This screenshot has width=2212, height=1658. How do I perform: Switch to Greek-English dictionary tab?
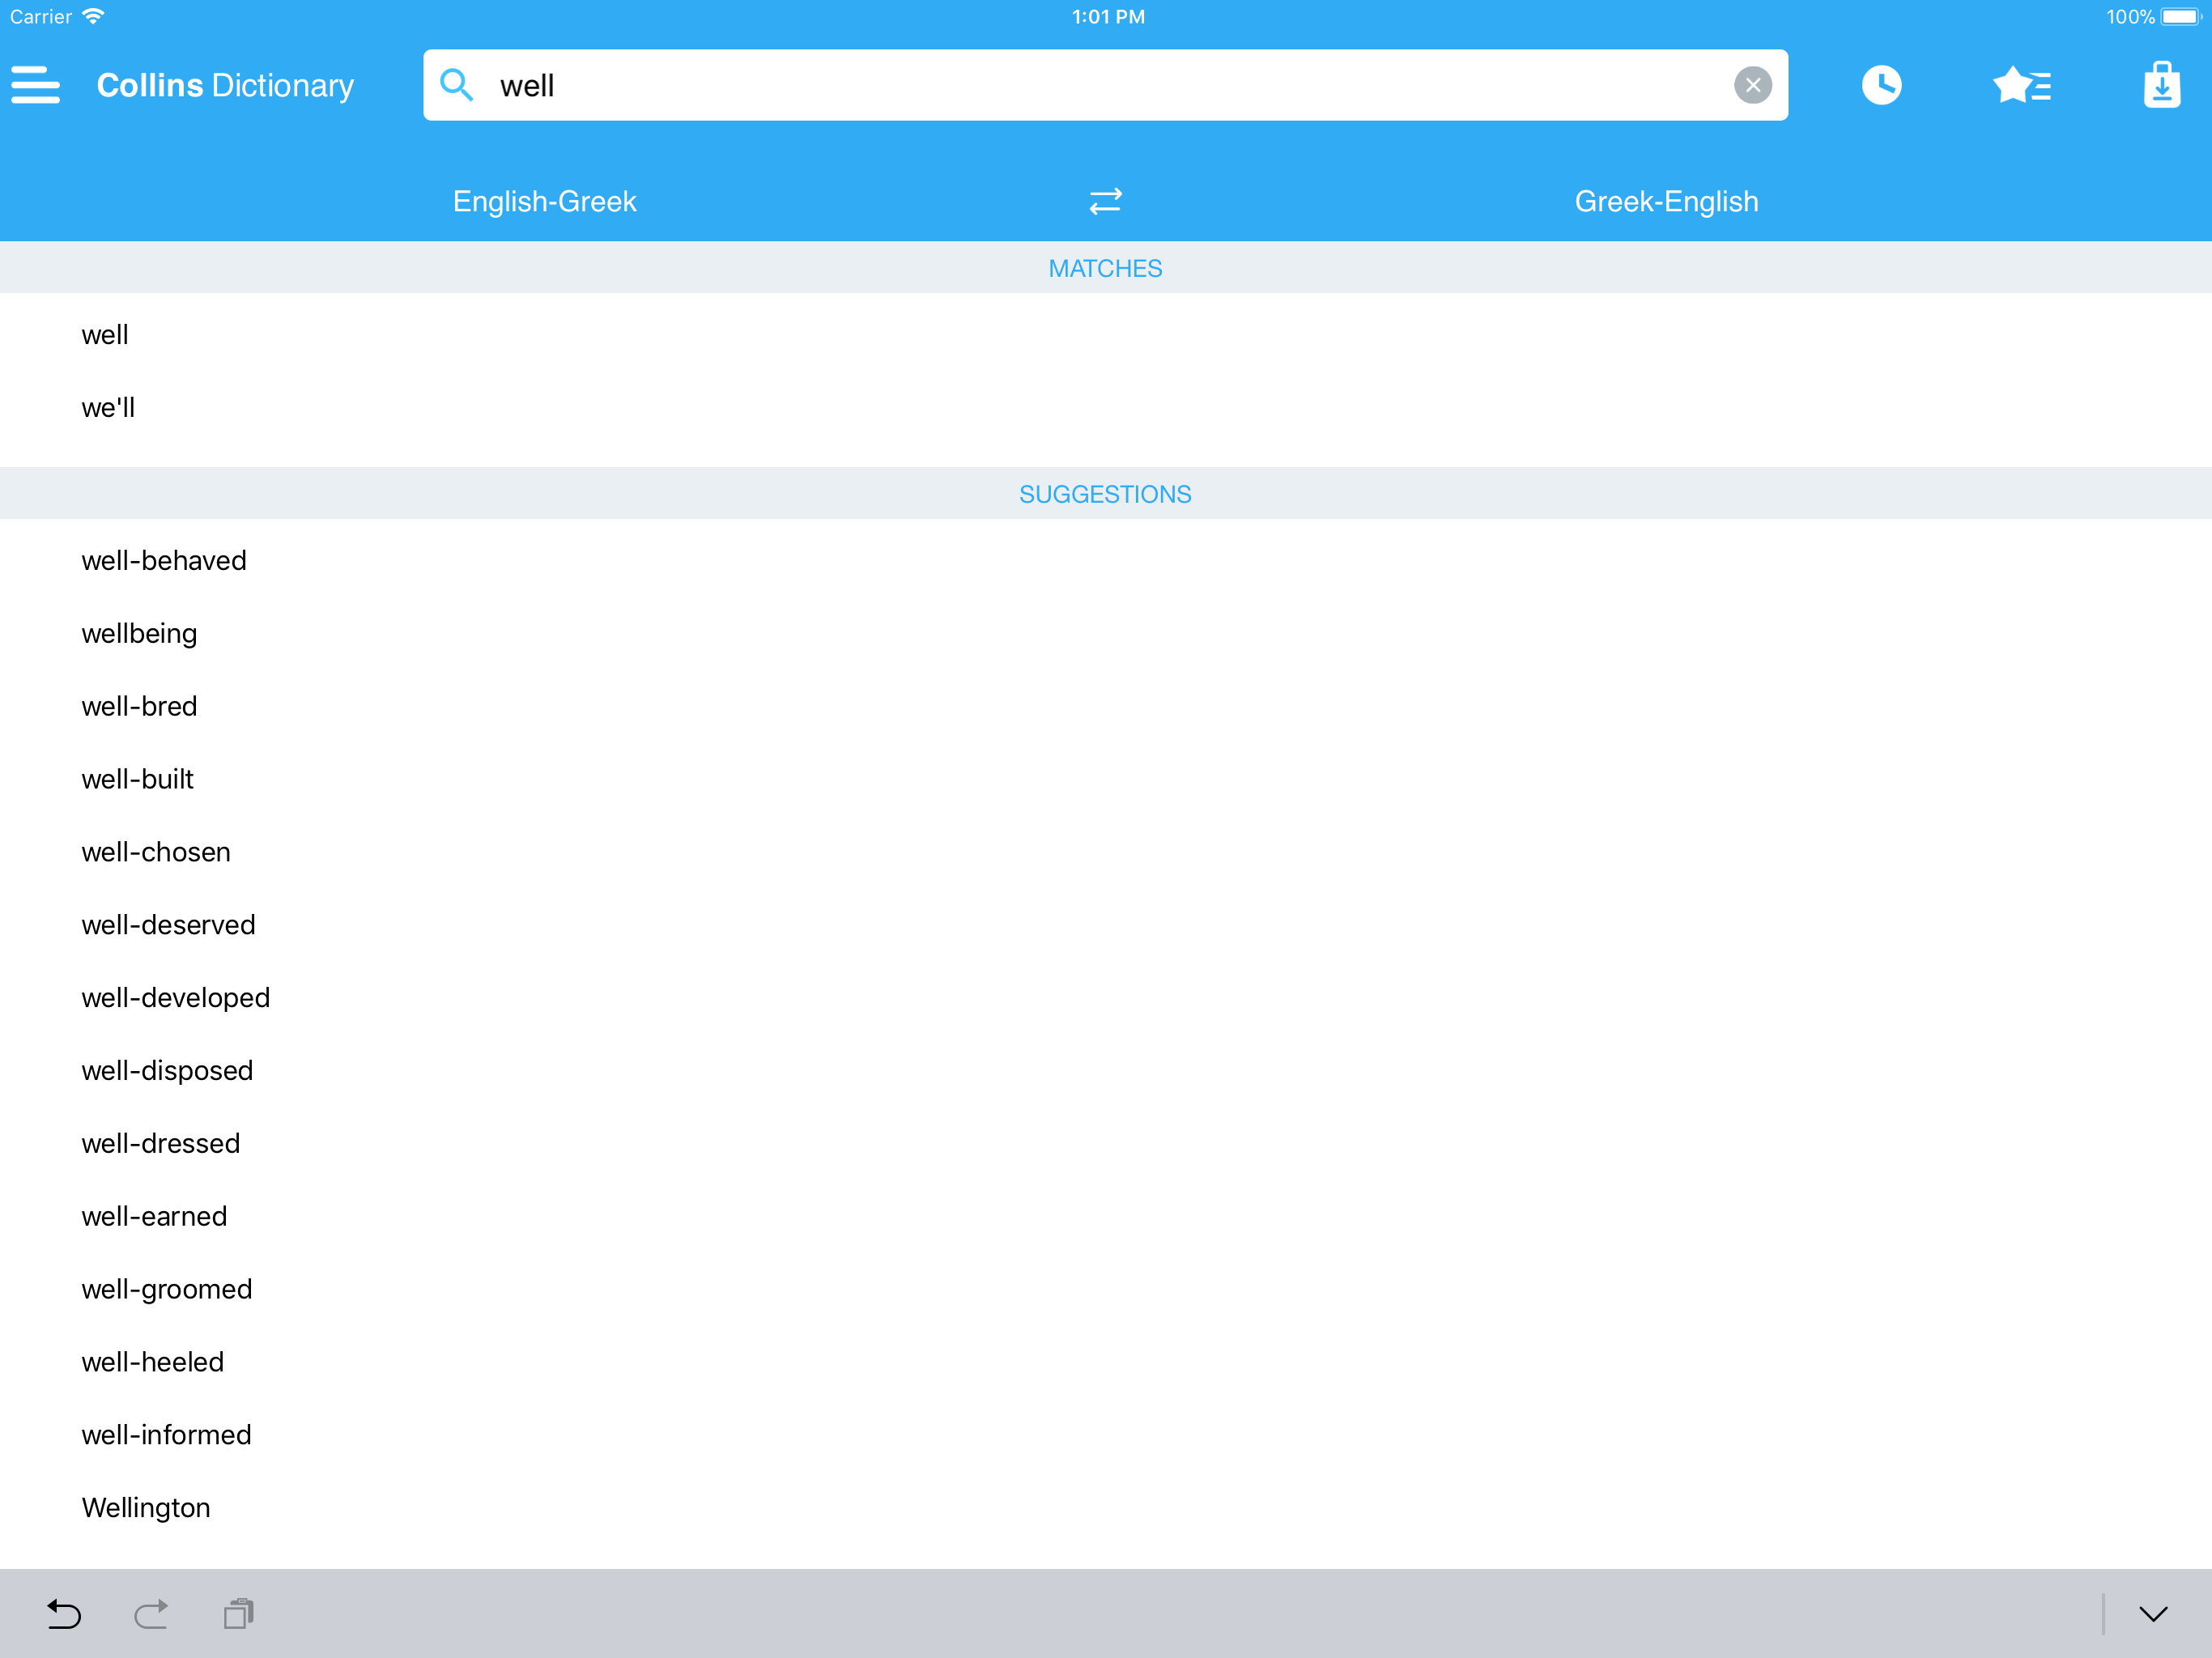click(x=1666, y=201)
